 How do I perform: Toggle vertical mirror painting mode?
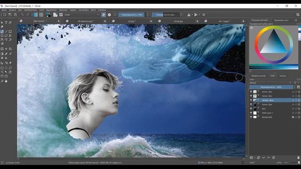pos(196,15)
